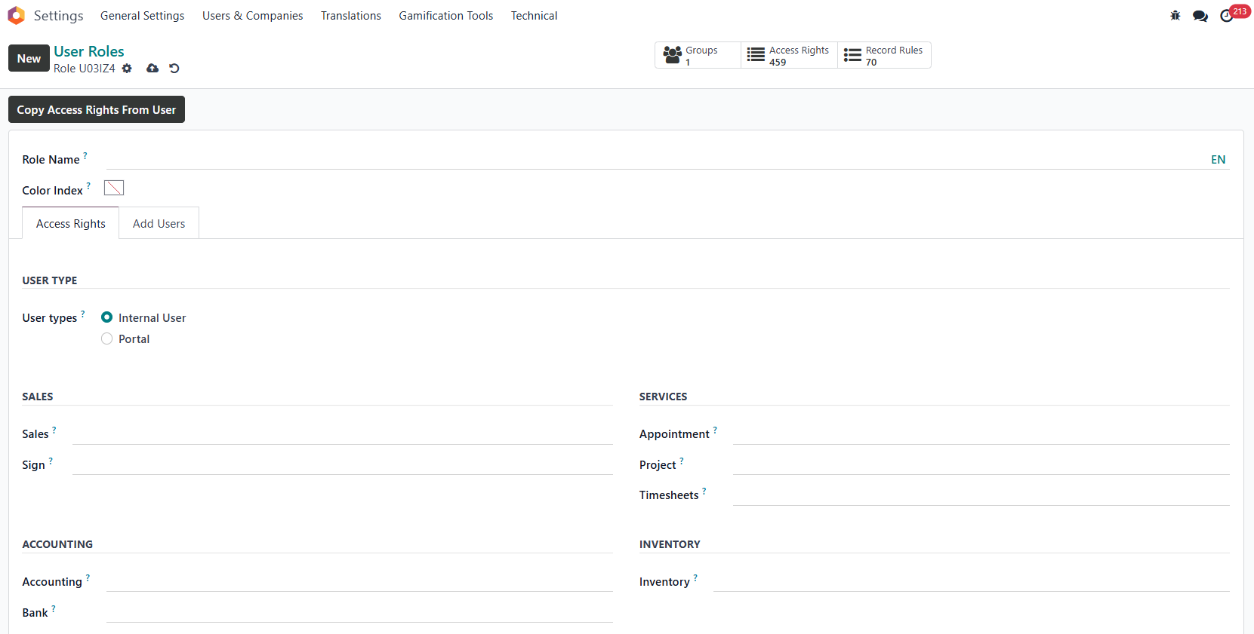
Task: Open the Access Rights stat button
Action: point(788,56)
